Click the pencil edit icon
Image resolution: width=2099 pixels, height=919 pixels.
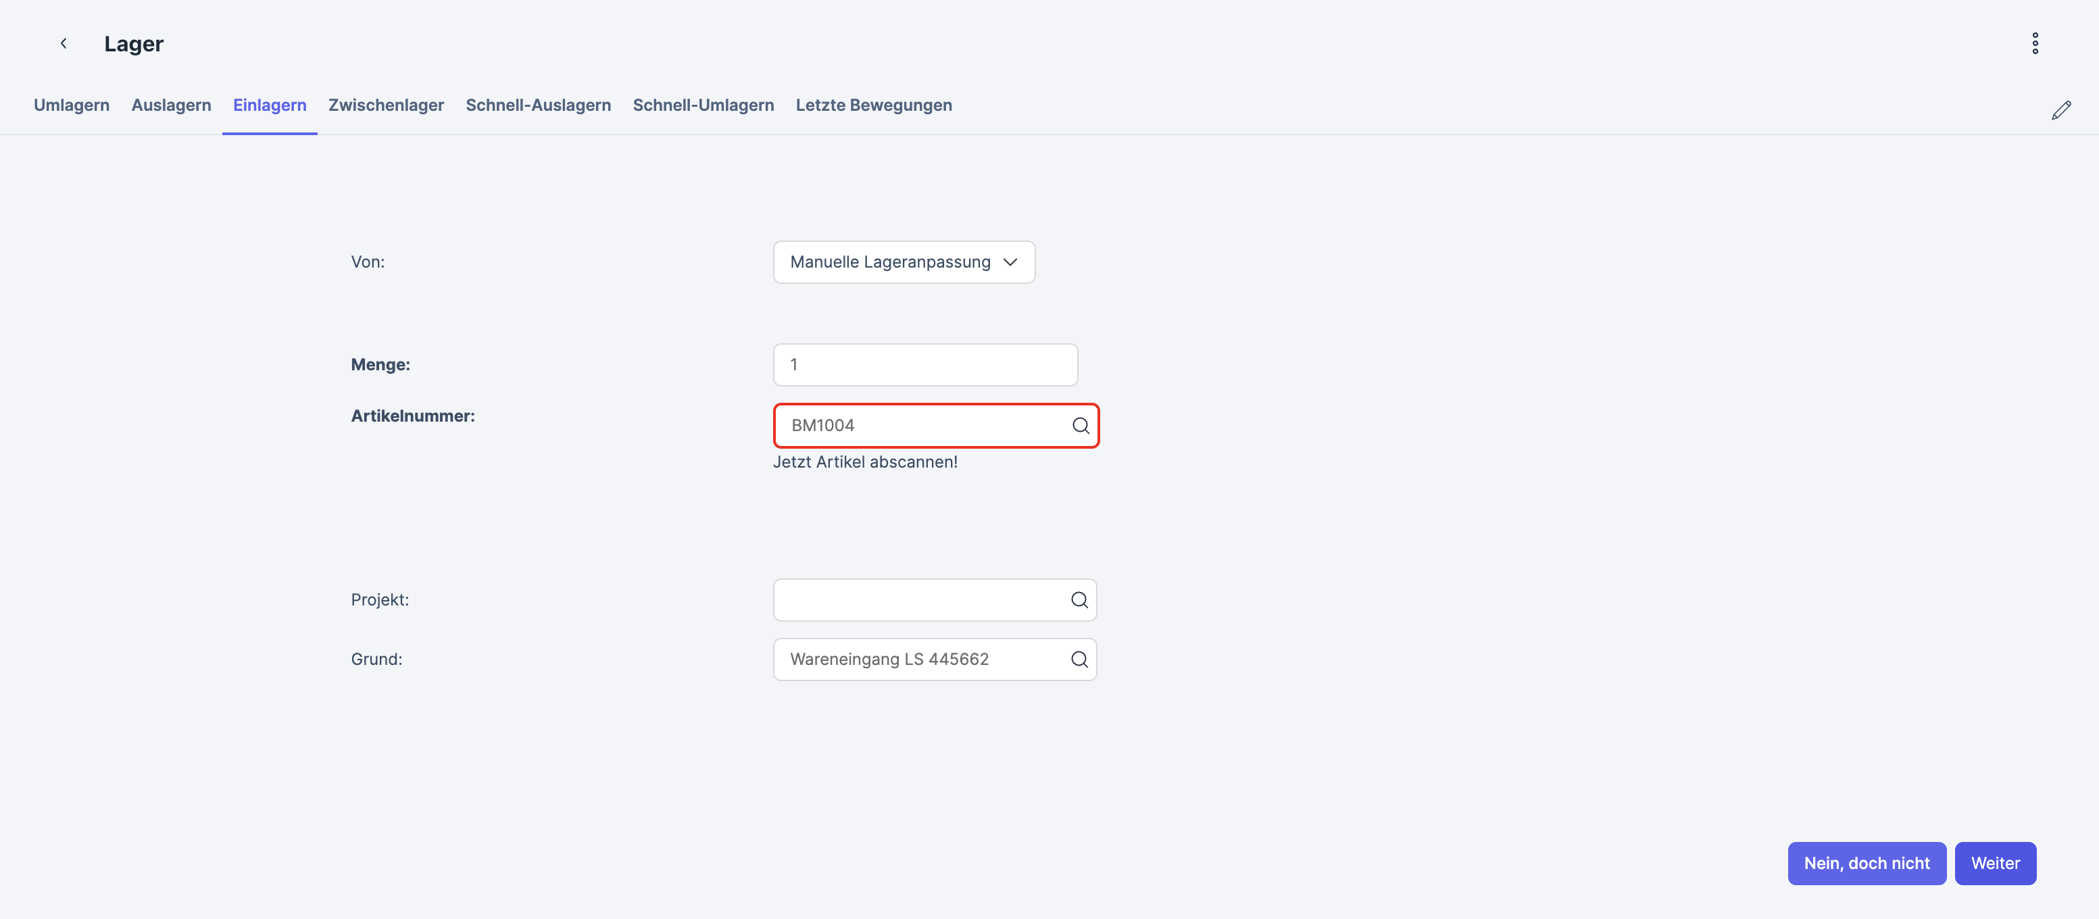tap(2060, 110)
